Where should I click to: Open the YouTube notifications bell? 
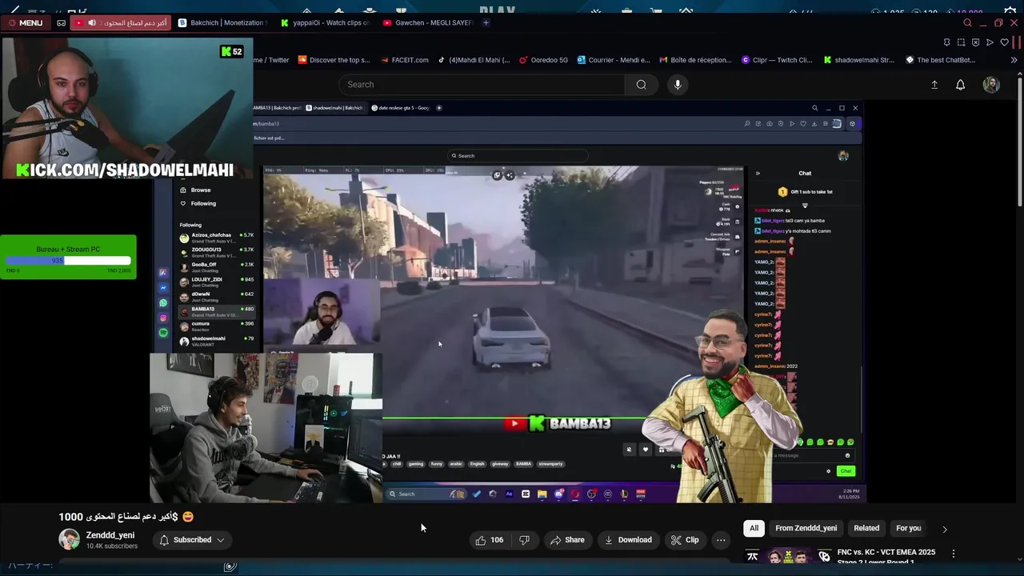point(961,85)
